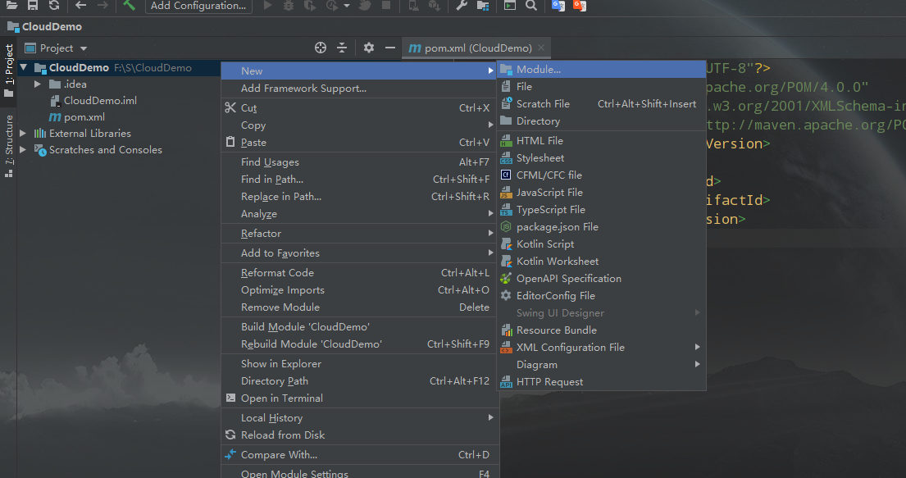Choose HTTP Request from submenu
Viewport: 906px width, 478px height.
click(602, 382)
